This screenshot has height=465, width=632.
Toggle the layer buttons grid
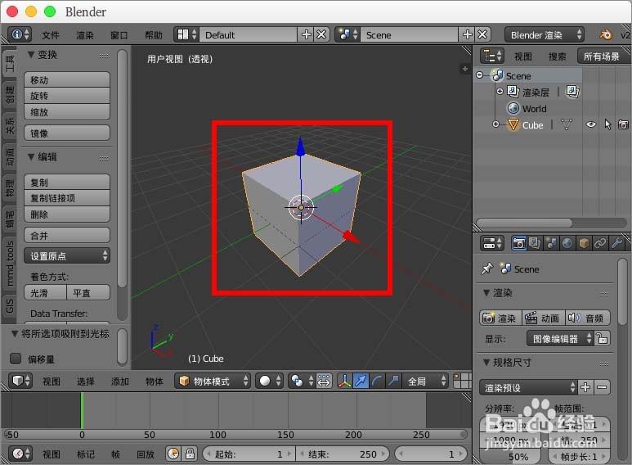[x=462, y=381]
